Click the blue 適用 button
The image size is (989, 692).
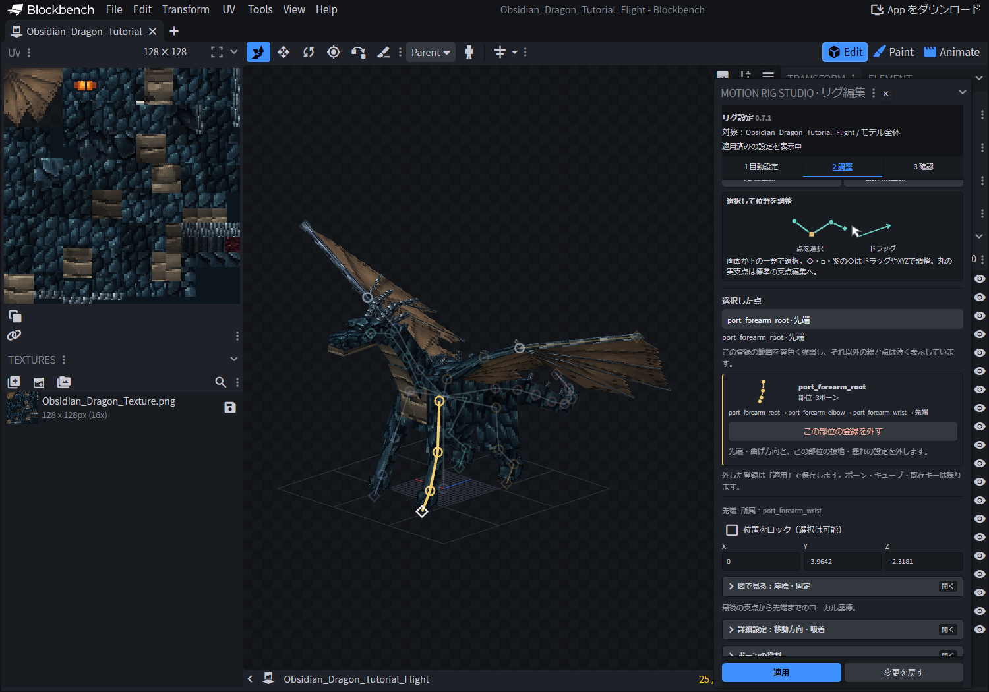point(781,672)
